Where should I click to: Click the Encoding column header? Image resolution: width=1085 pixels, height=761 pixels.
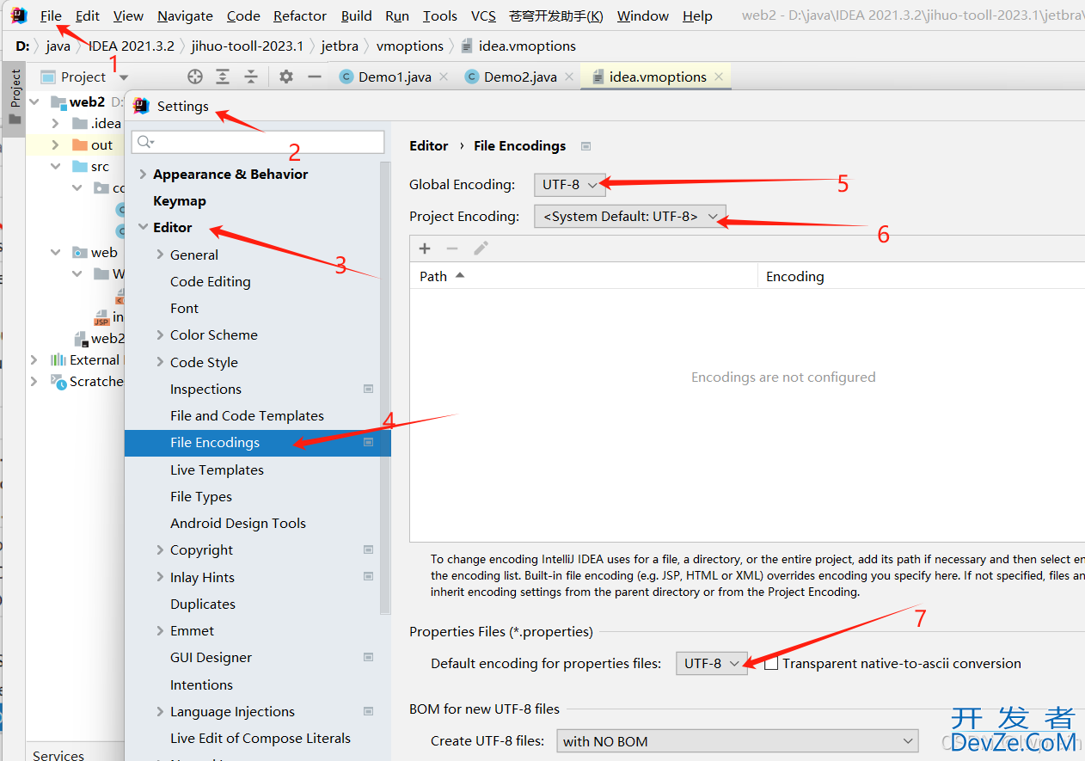795,276
